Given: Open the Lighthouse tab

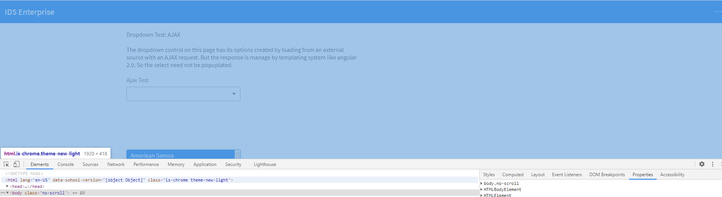Looking at the screenshot, I should point(265,164).
